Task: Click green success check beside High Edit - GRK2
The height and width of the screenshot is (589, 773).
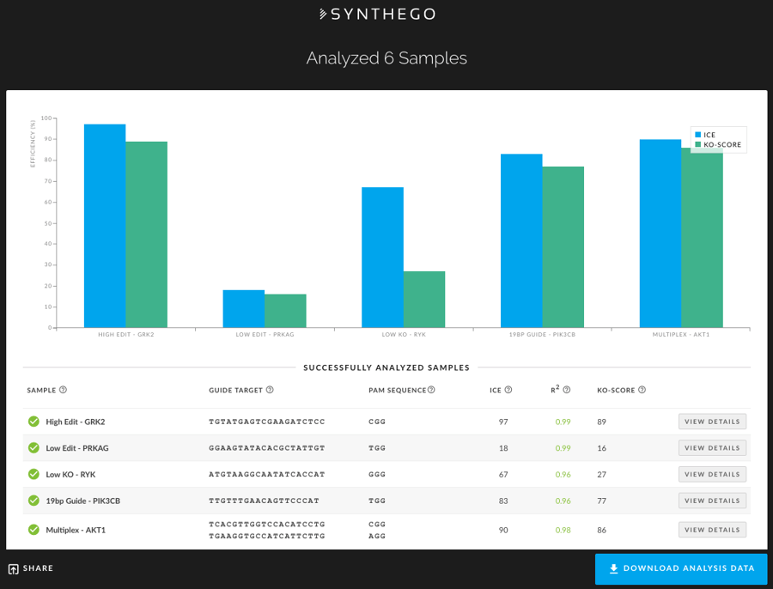Action: 33,422
